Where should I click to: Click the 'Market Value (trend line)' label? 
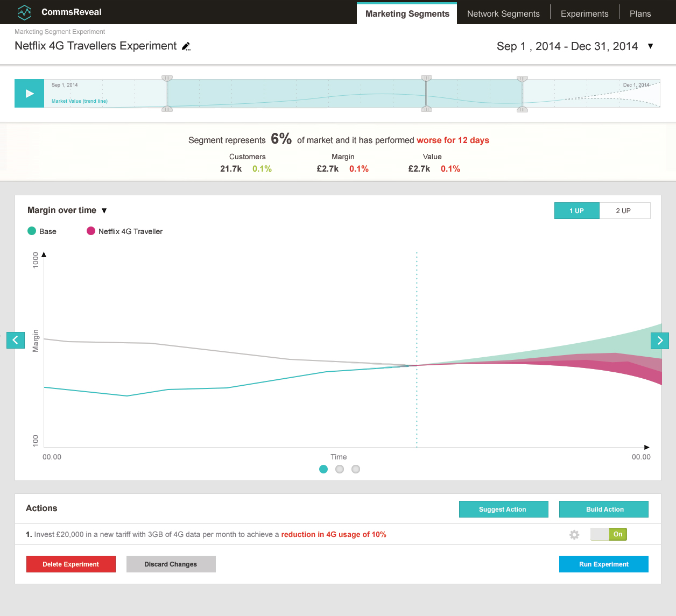pyautogui.click(x=80, y=101)
